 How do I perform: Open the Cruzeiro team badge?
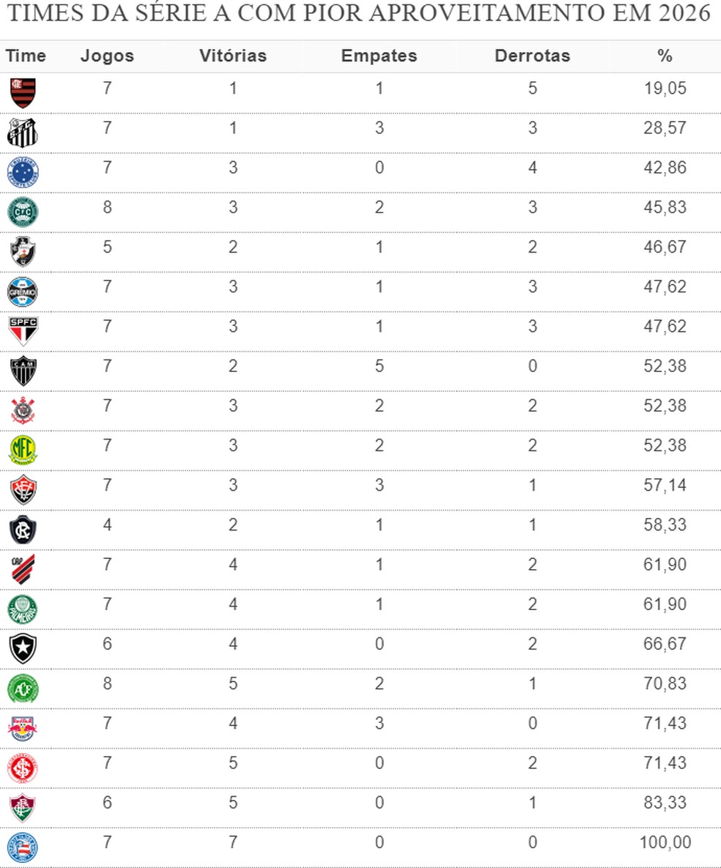[23, 172]
